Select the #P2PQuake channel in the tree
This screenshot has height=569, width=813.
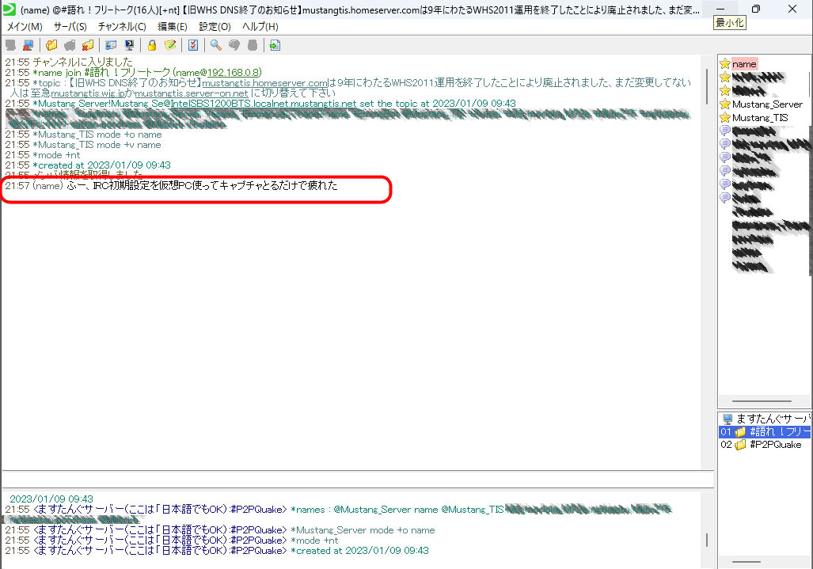point(775,445)
